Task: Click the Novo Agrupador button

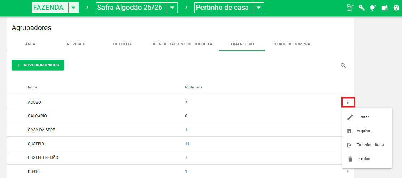Action: (x=38, y=65)
